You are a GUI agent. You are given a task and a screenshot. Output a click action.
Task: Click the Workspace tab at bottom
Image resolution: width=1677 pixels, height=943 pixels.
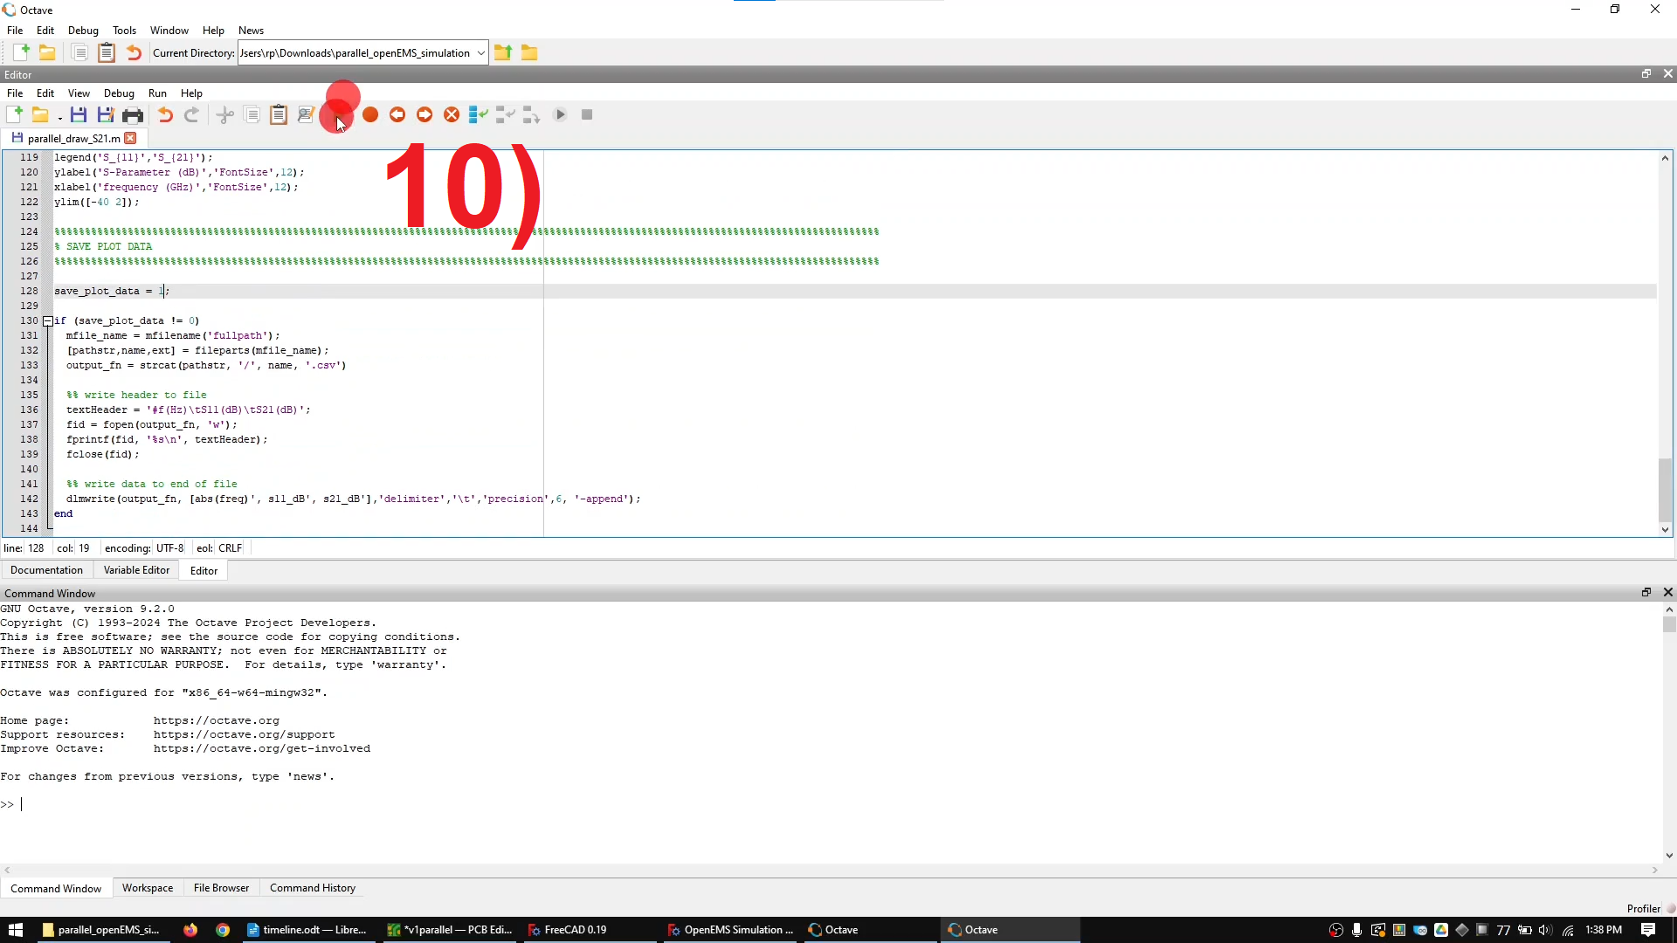tap(148, 888)
